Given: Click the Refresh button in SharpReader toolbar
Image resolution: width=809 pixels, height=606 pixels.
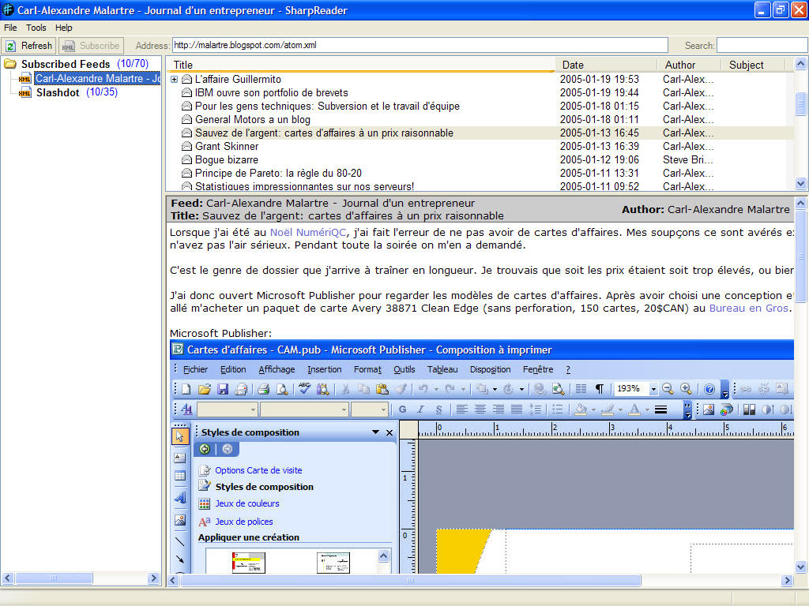Looking at the screenshot, I should [28, 46].
